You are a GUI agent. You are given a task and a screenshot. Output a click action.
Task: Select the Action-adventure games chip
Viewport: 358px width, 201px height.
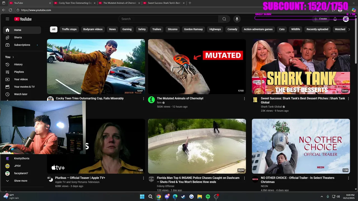[x=258, y=29]
